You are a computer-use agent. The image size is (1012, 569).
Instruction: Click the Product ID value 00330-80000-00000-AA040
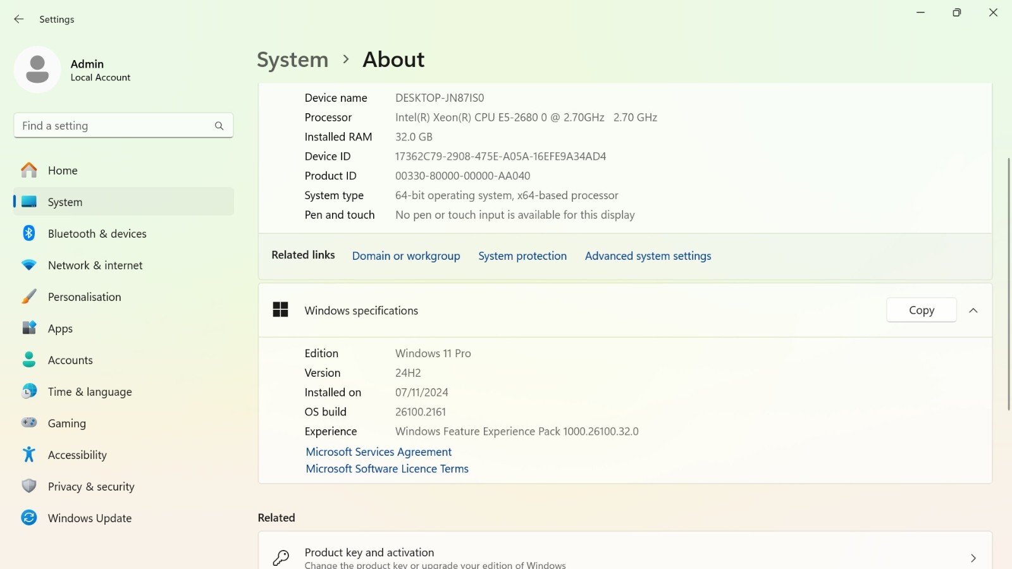(462, 176)
